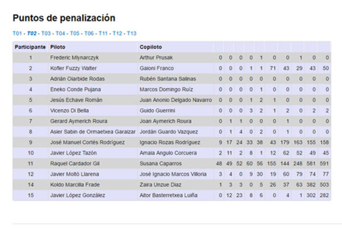Select pilot Frederic Mlynarczyk's name
The width and height of the screenshot is (342, 228).
[74, 58]
